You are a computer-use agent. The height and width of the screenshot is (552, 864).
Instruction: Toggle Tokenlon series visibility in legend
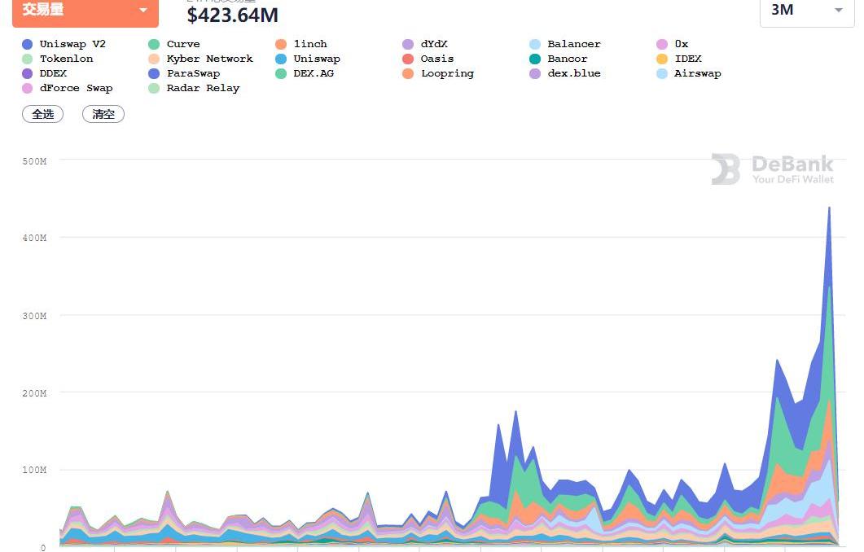66,59
